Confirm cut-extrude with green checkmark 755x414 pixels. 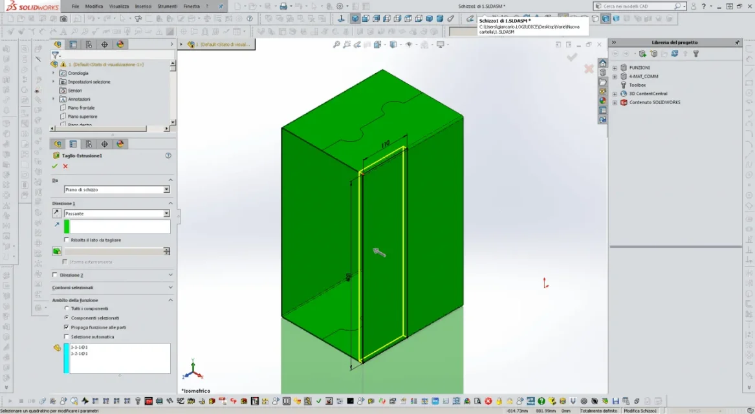pyautogui.click(x=54, y=166)
